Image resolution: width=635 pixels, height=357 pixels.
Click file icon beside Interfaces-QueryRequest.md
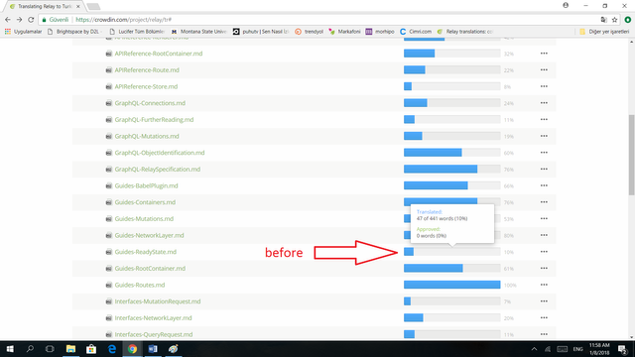(x=108, y=335)
